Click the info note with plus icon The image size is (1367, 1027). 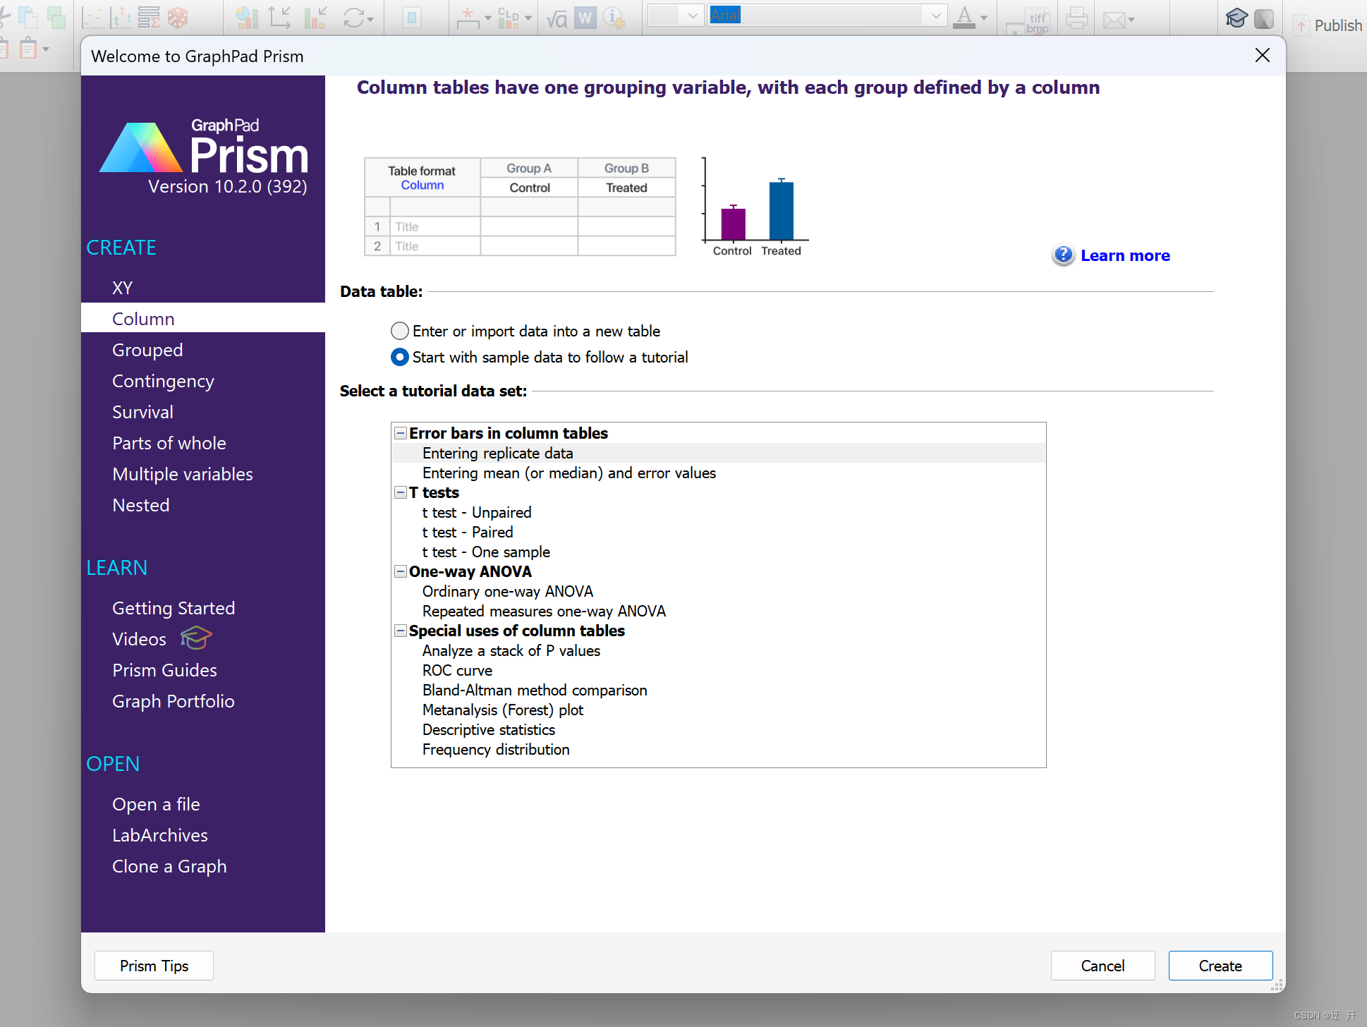[x=614, y=18]
